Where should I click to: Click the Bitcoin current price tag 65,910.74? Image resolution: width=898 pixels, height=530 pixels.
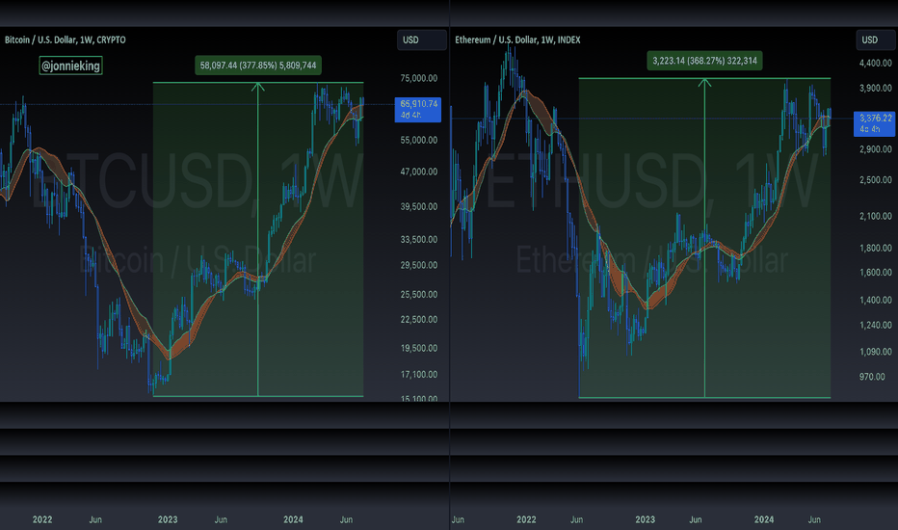(418, 109)
